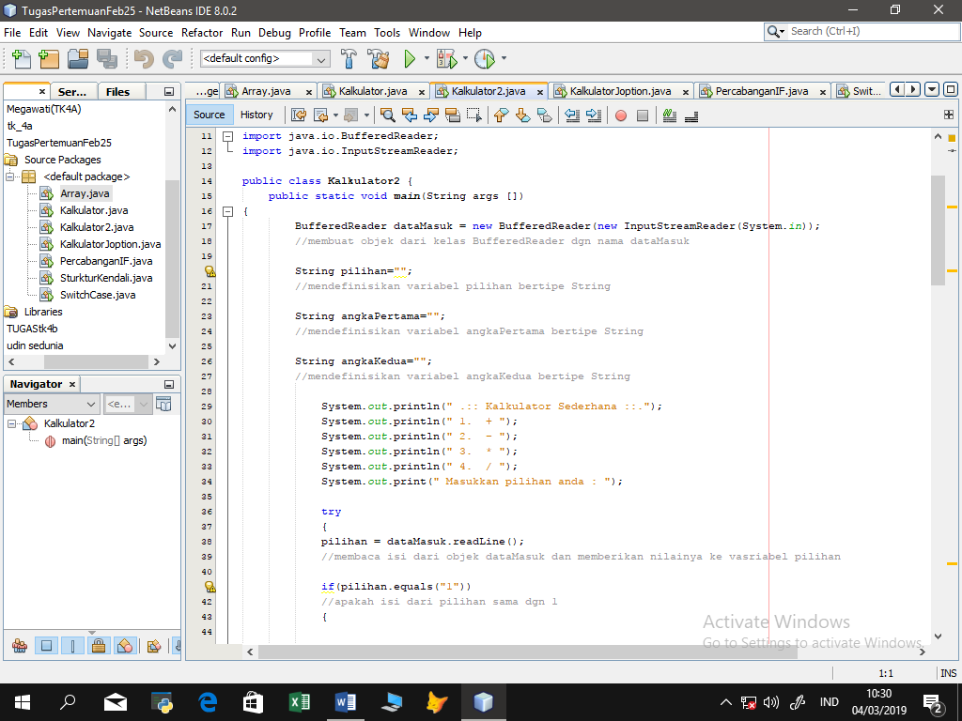This screenshot has height=721, width=962.
Task: Toggle highlight search in the editor toolbar
Action: tap(669, 114)
